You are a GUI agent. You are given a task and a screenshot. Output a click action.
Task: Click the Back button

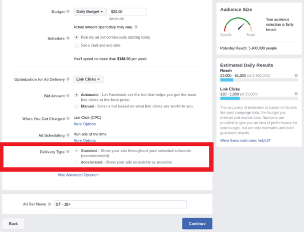coord(13,224)
